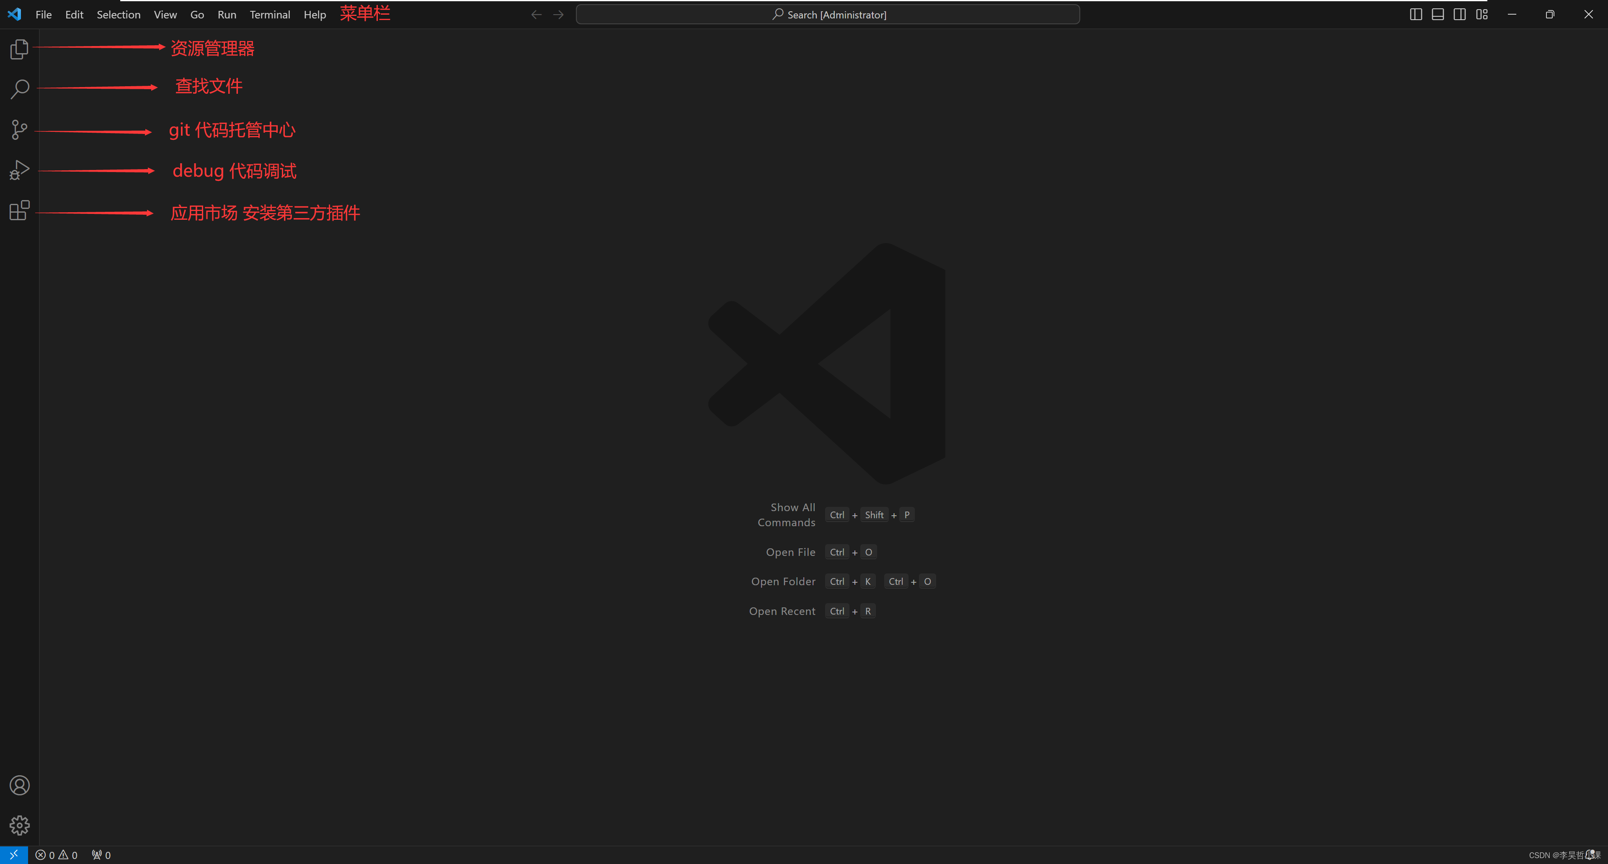1608x864 pixels.
Task: Click the K key hint badge
Action: pyautogui.click(x=868, y=581)
